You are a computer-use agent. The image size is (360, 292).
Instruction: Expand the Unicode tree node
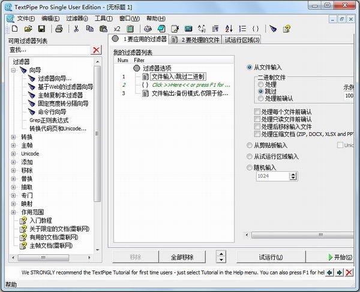(14, 154)
